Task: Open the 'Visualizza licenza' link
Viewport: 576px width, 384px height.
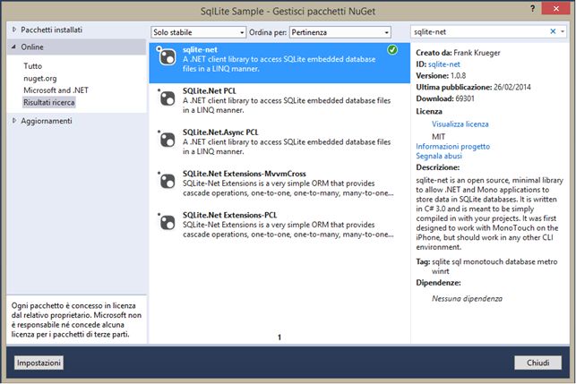Action: click(x=460, y=124)
